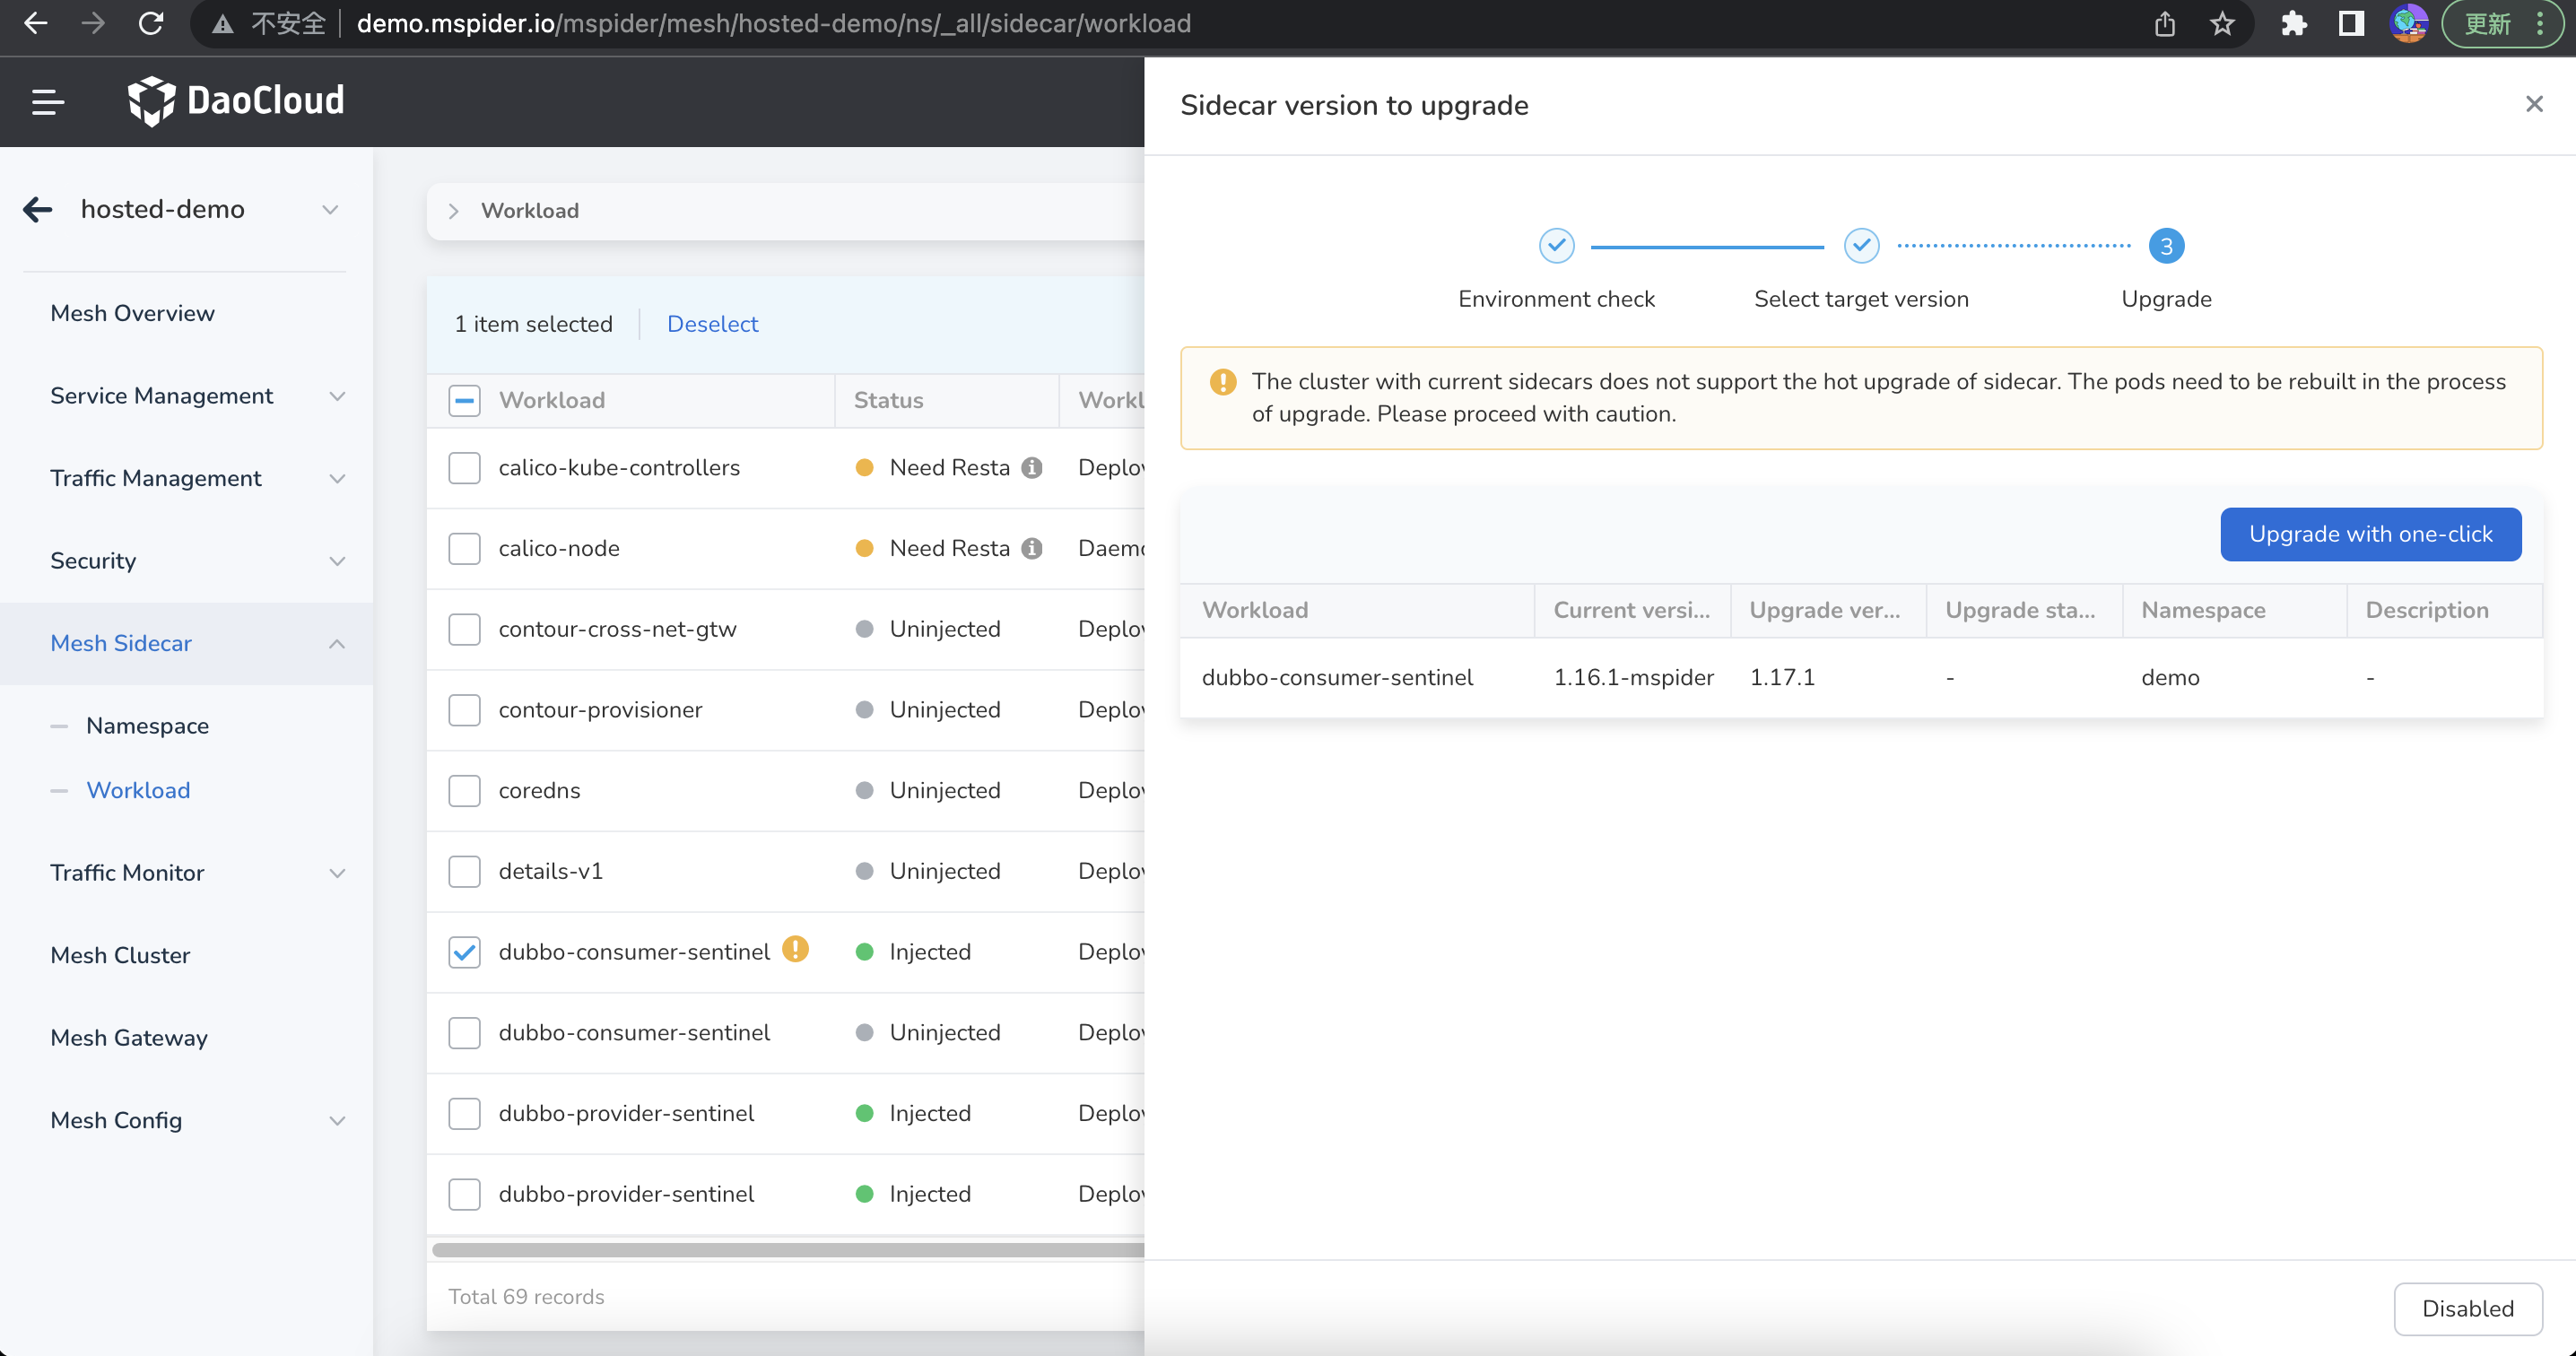2576x1356 pixels.
Task: Click info icon next to calico-node status
Action: (1032, 549)
